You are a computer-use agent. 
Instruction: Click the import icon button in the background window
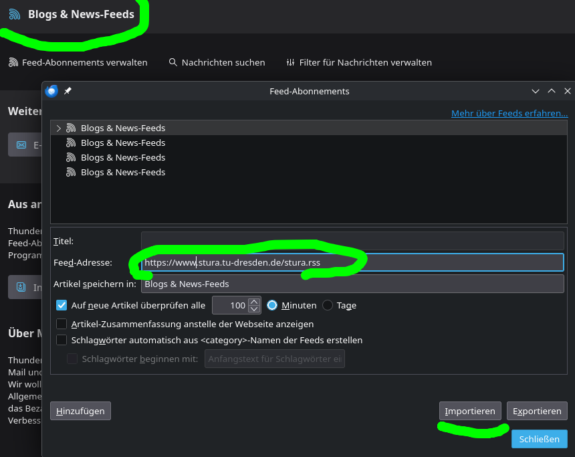(21, 287)
